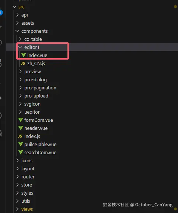Click the Vue icon of index.vue
Viewport: 178px width, 213px height.
pos(24,55)
